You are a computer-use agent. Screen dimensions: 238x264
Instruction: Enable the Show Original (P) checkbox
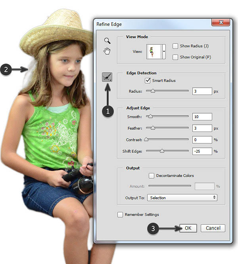pyautogui.click(x=175, y=57)
